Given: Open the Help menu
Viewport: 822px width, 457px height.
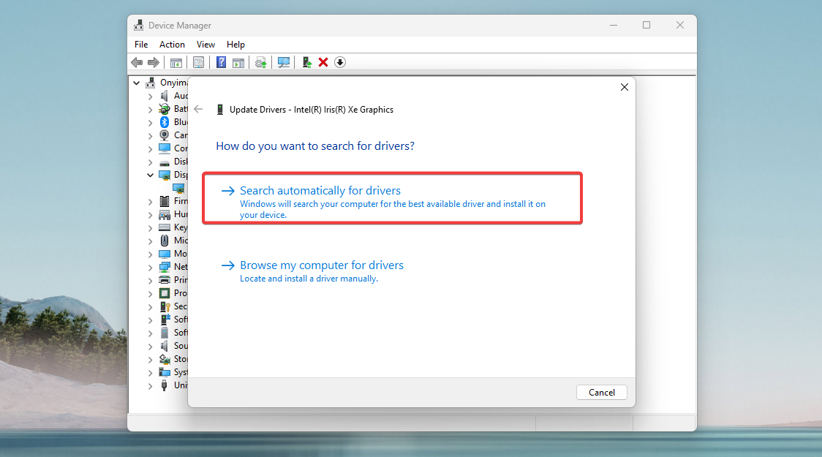Looking at the screenshot, I should 235,45.
